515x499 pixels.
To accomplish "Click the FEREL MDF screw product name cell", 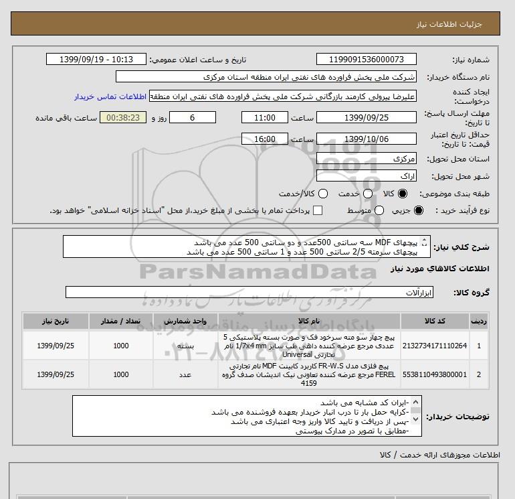I will pyautogui.click(x=309, y=374).
